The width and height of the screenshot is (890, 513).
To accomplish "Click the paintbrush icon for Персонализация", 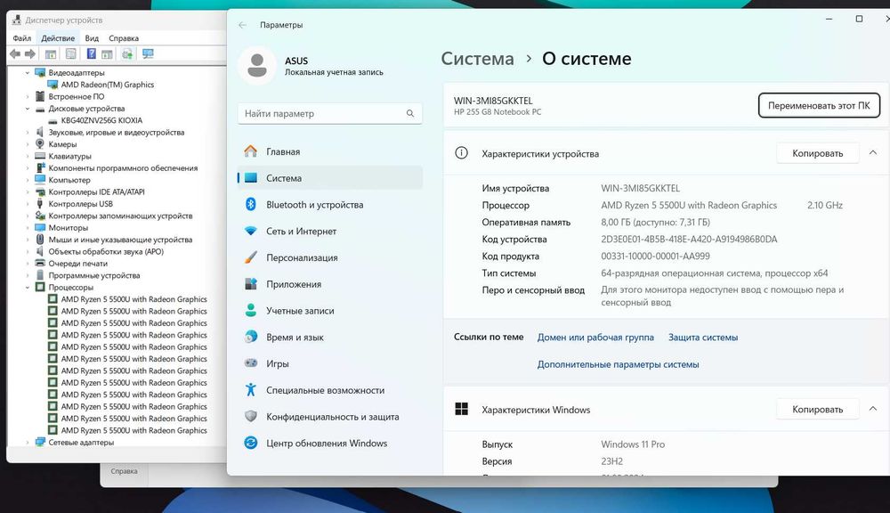I will point(250,257).
